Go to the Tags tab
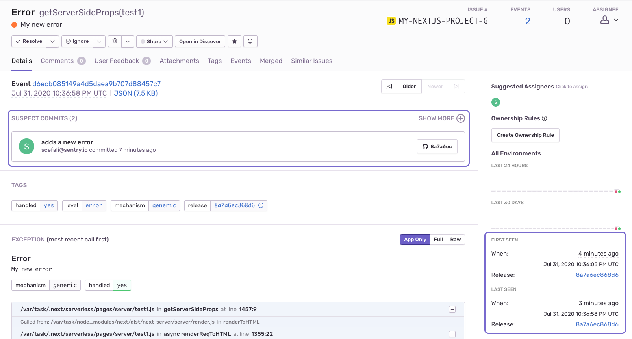 click(215, 61)
